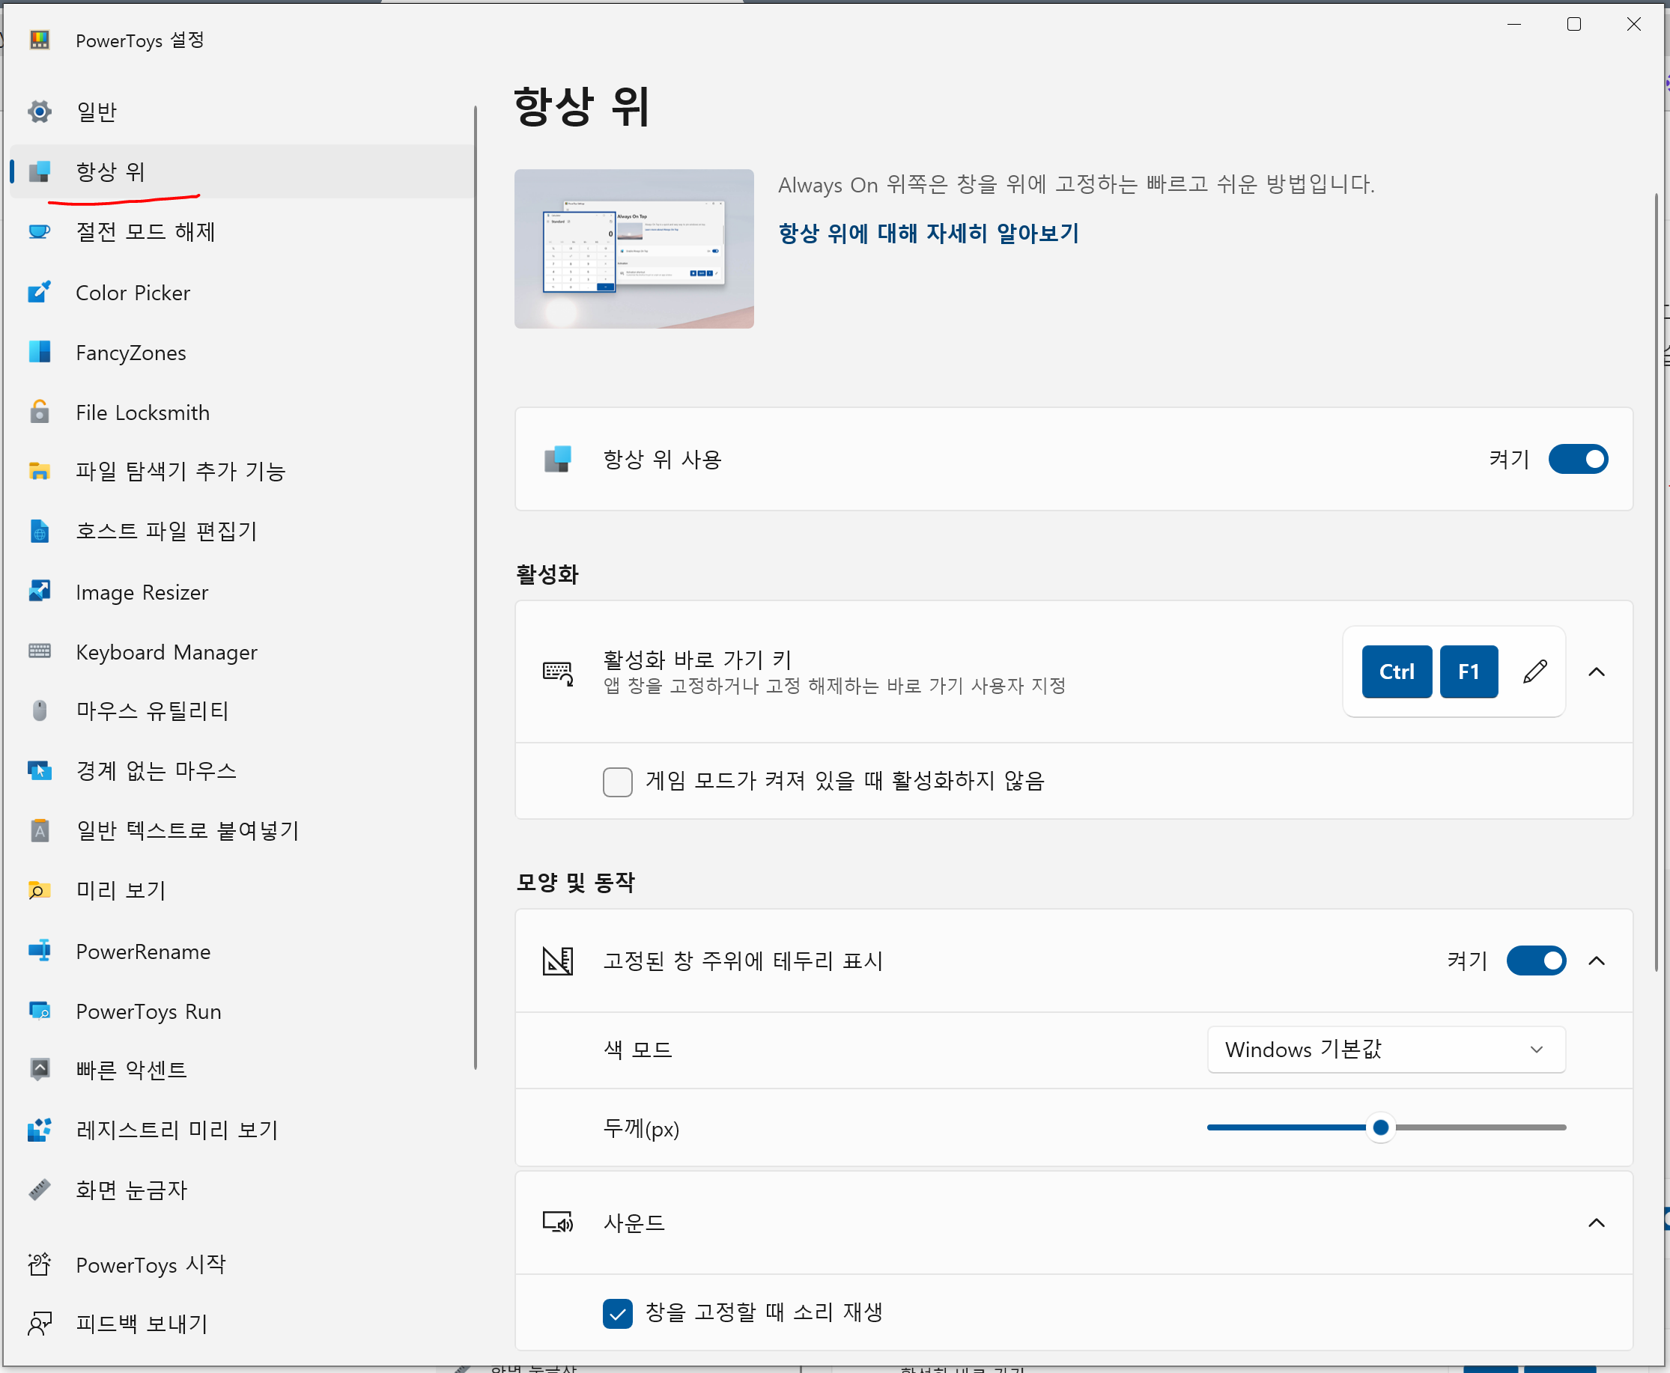Image resolution: width=1670 pixels, height=1373 pixels.
Task: Click the Color Picker eyedropper icon
Action: (40, 293)
